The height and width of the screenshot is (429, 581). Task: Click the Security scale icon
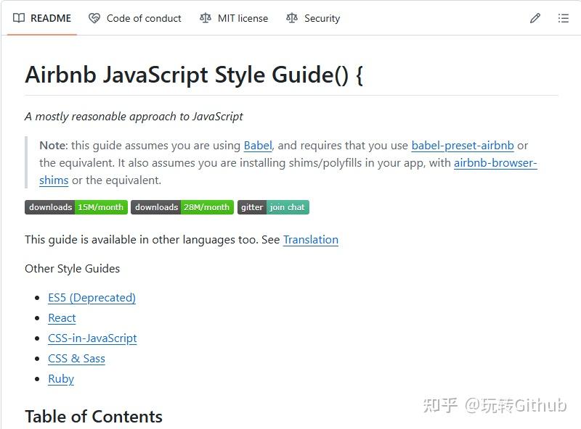point(292,18)
